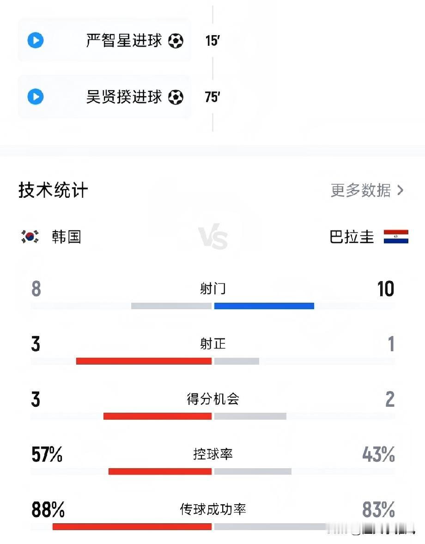Select the 巴拉圭 team name
Screen dimensions: 425x544
[352, 237]
